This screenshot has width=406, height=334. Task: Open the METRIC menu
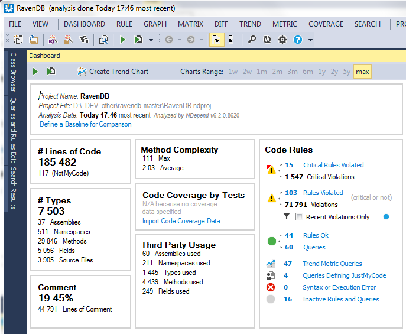coord(285,24)
